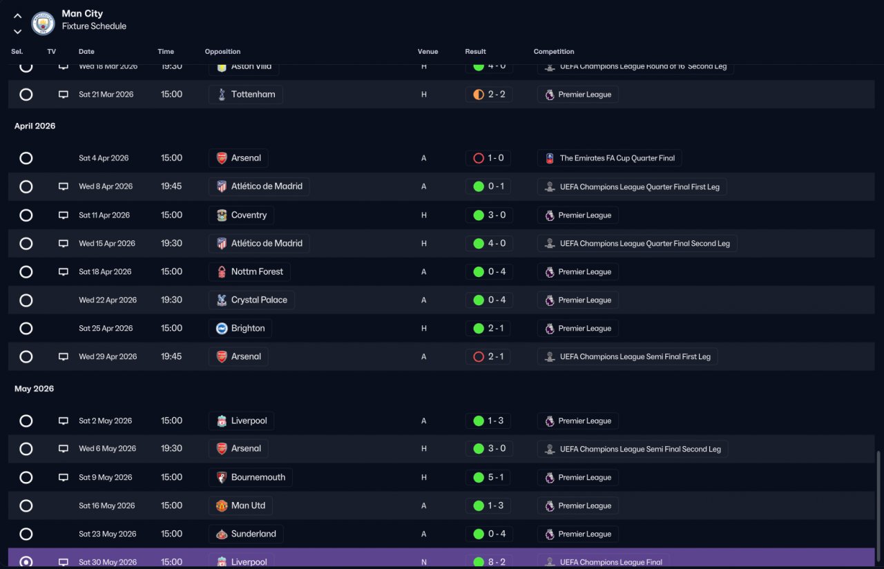Click the Crystal Palace crest icon
The width and height of the screenshot is (884, 569).
(222, 300)
